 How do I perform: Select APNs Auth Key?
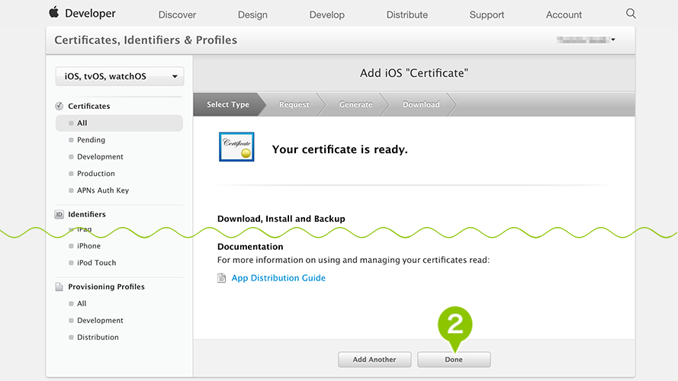point(103,190)
